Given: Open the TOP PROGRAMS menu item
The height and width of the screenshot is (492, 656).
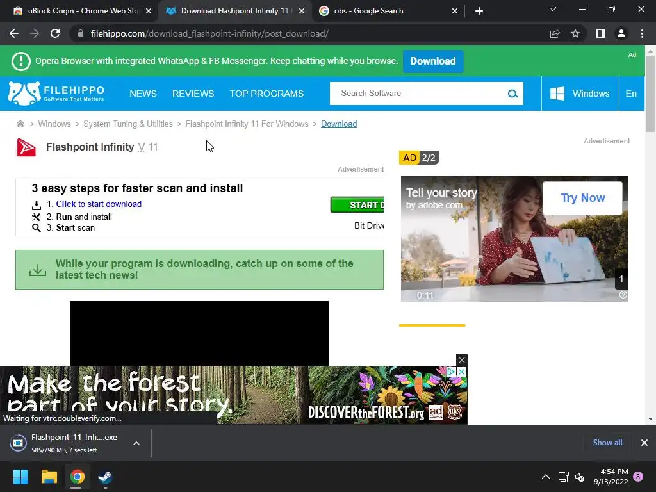Looking at the screenshot, I should click(266, 94).
